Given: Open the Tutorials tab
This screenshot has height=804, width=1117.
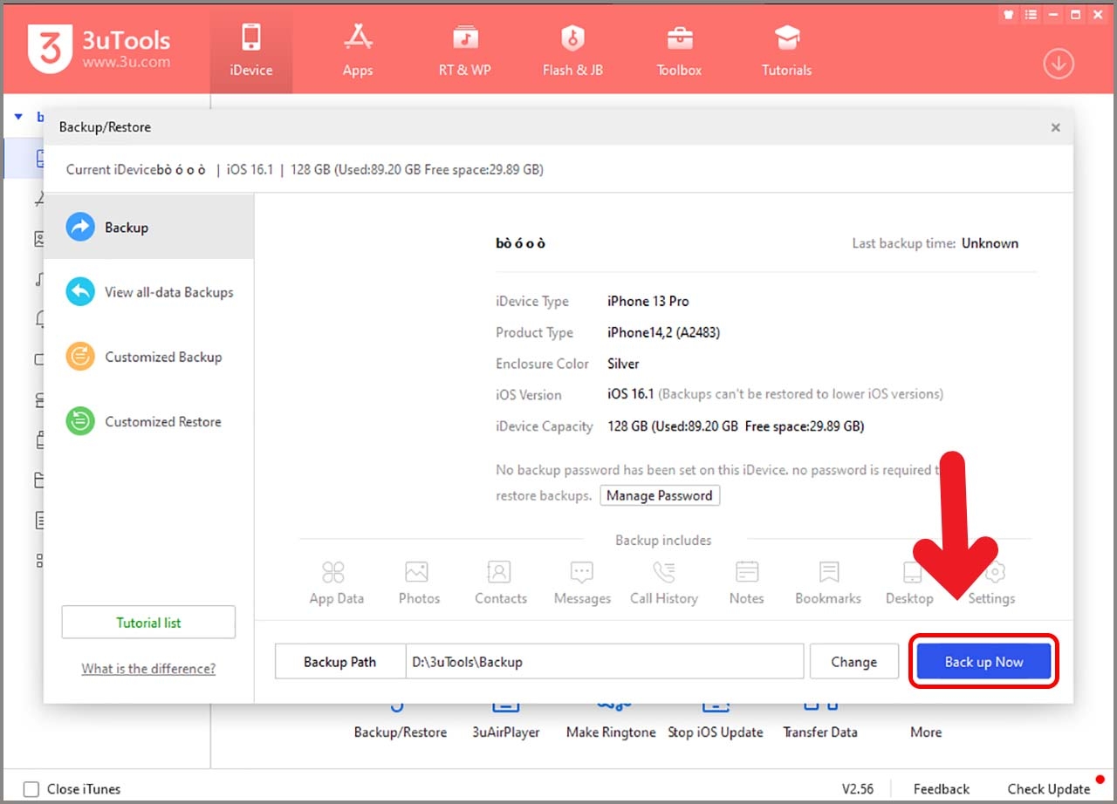Looking at the screenshot, I should [787, 51].
